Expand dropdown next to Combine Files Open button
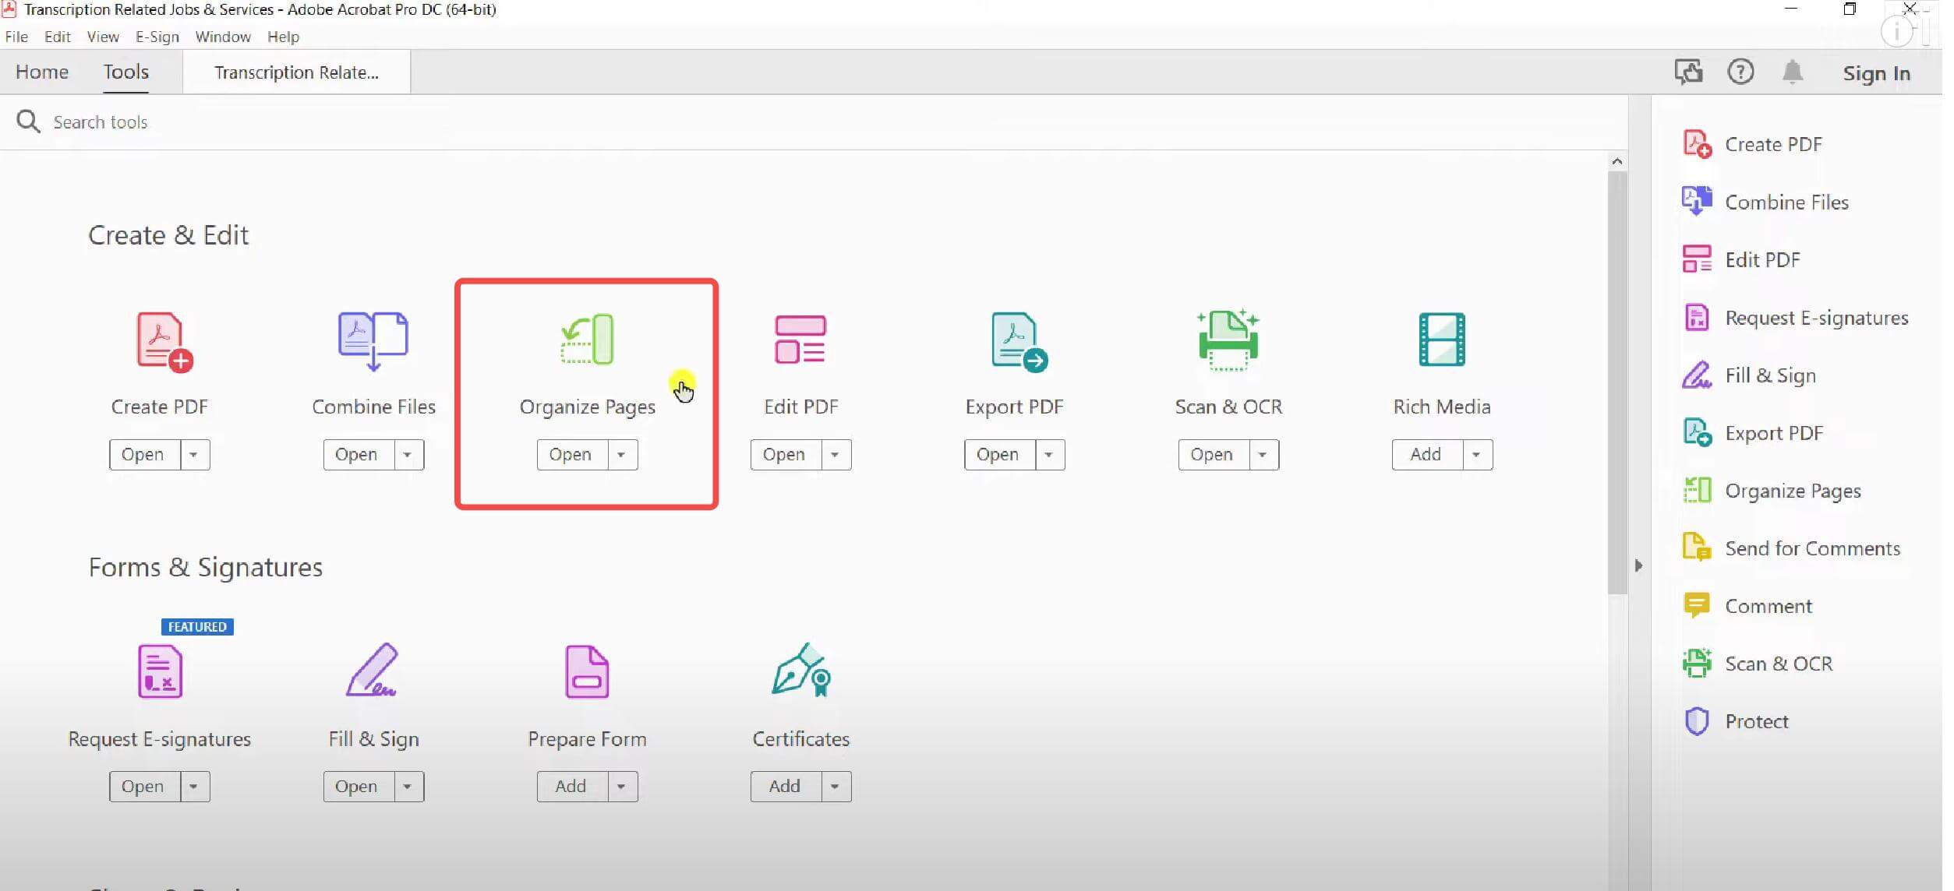 tap(408, 453)
